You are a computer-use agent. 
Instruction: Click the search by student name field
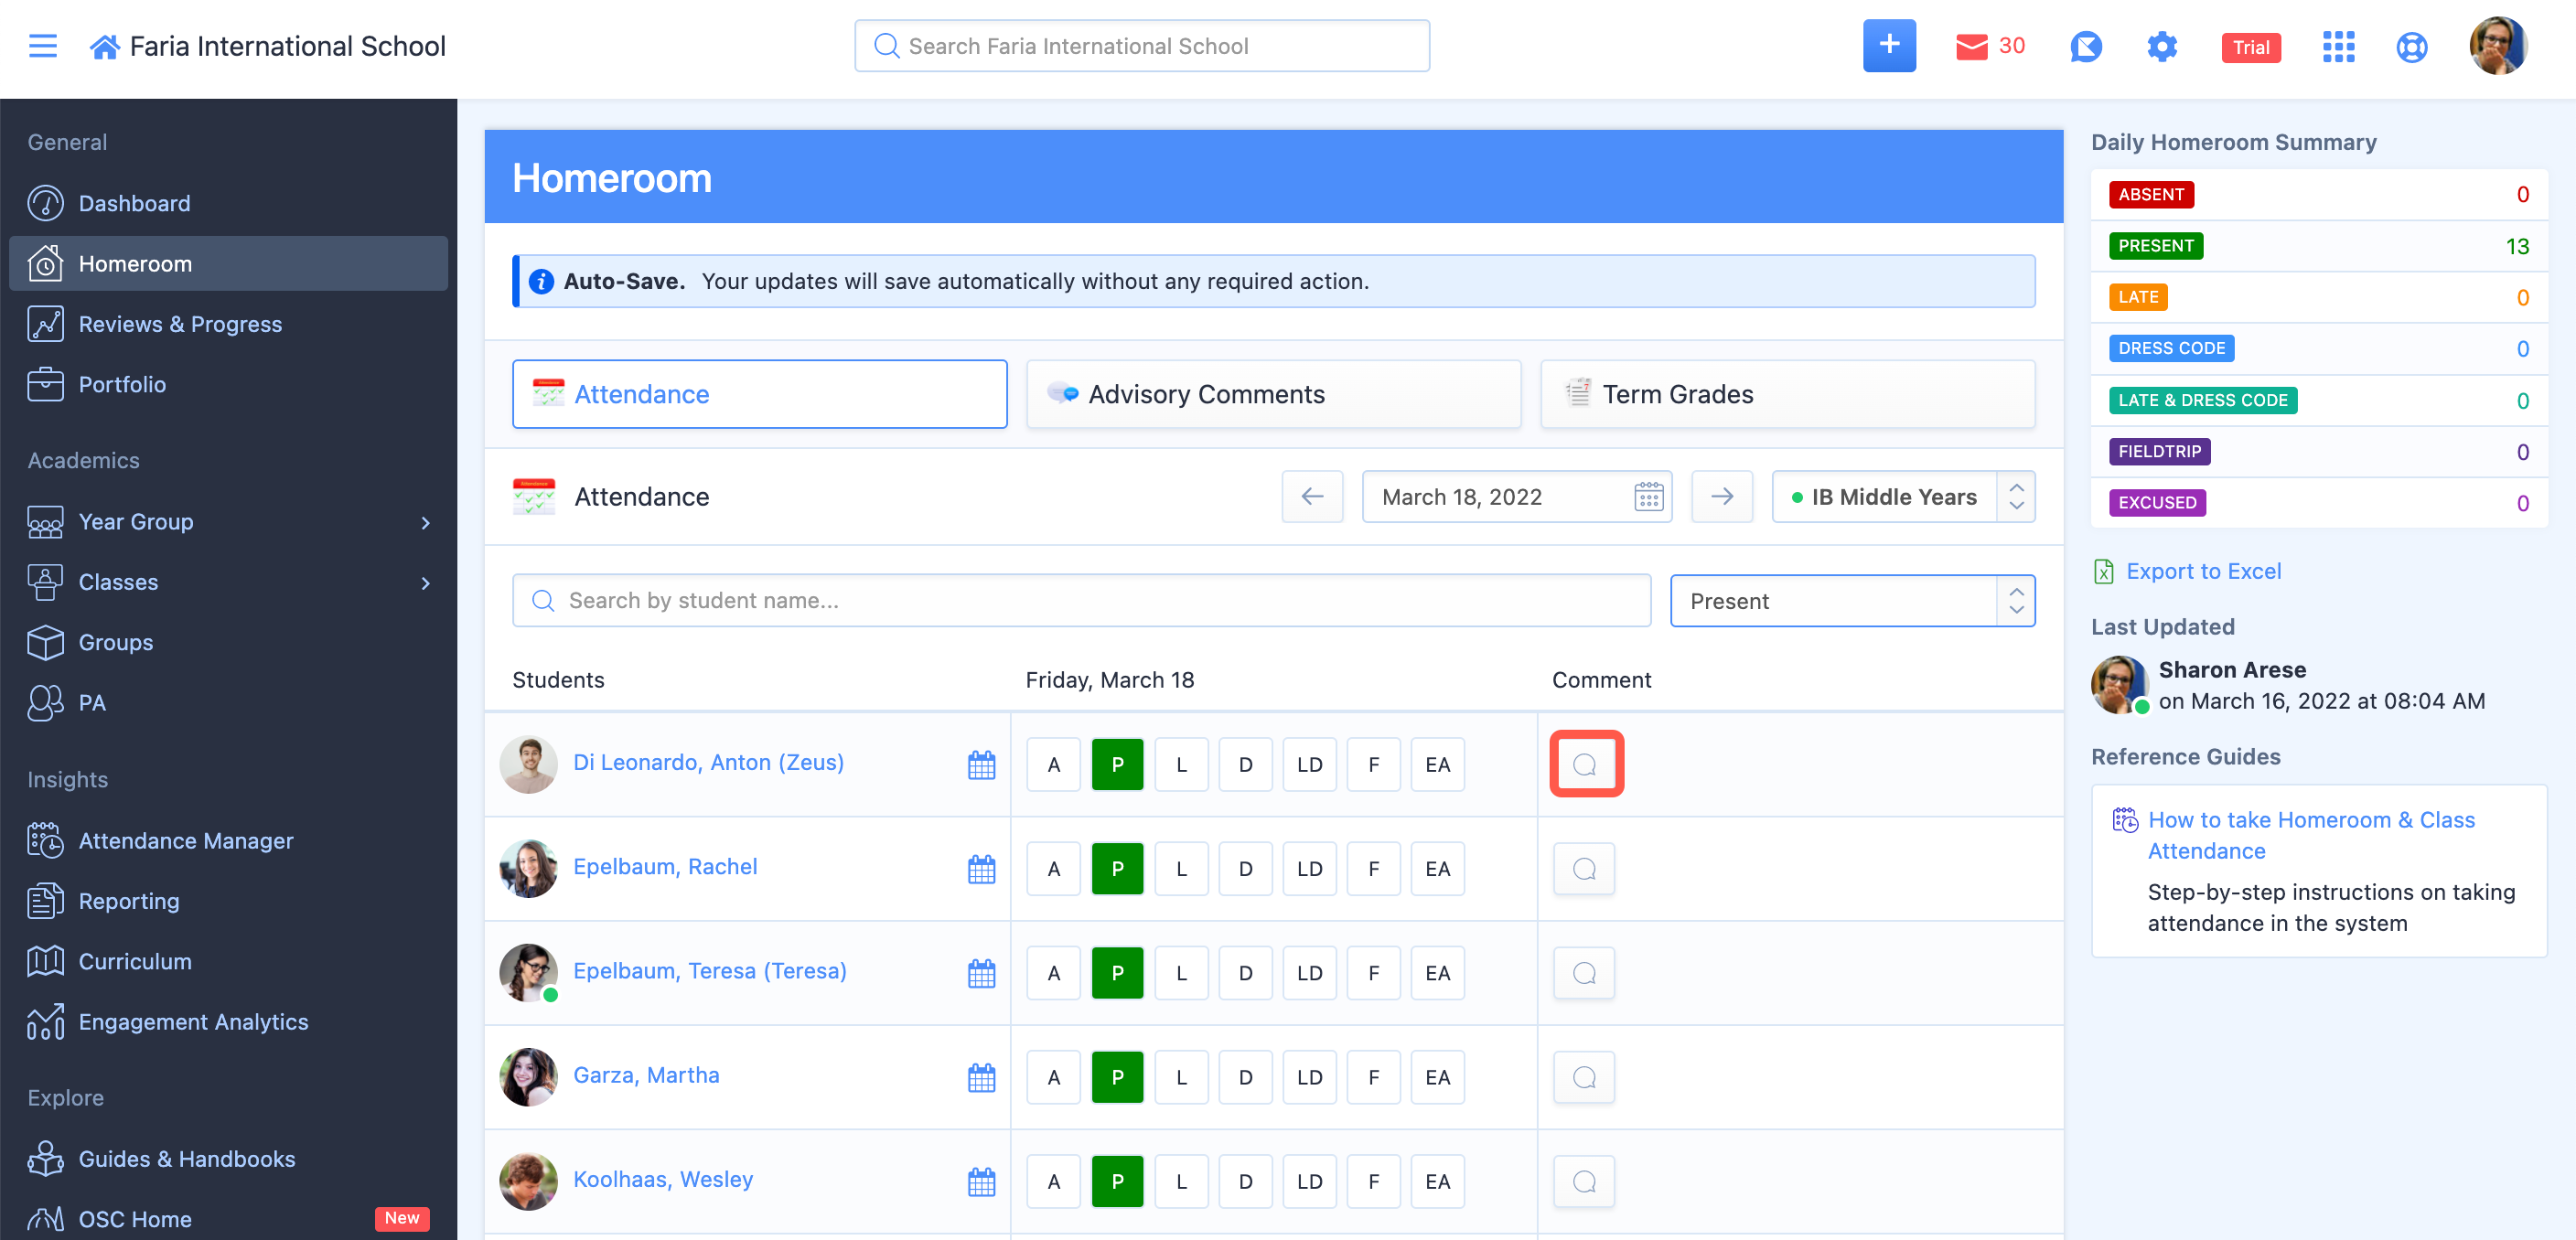(x=1080, y=601)
